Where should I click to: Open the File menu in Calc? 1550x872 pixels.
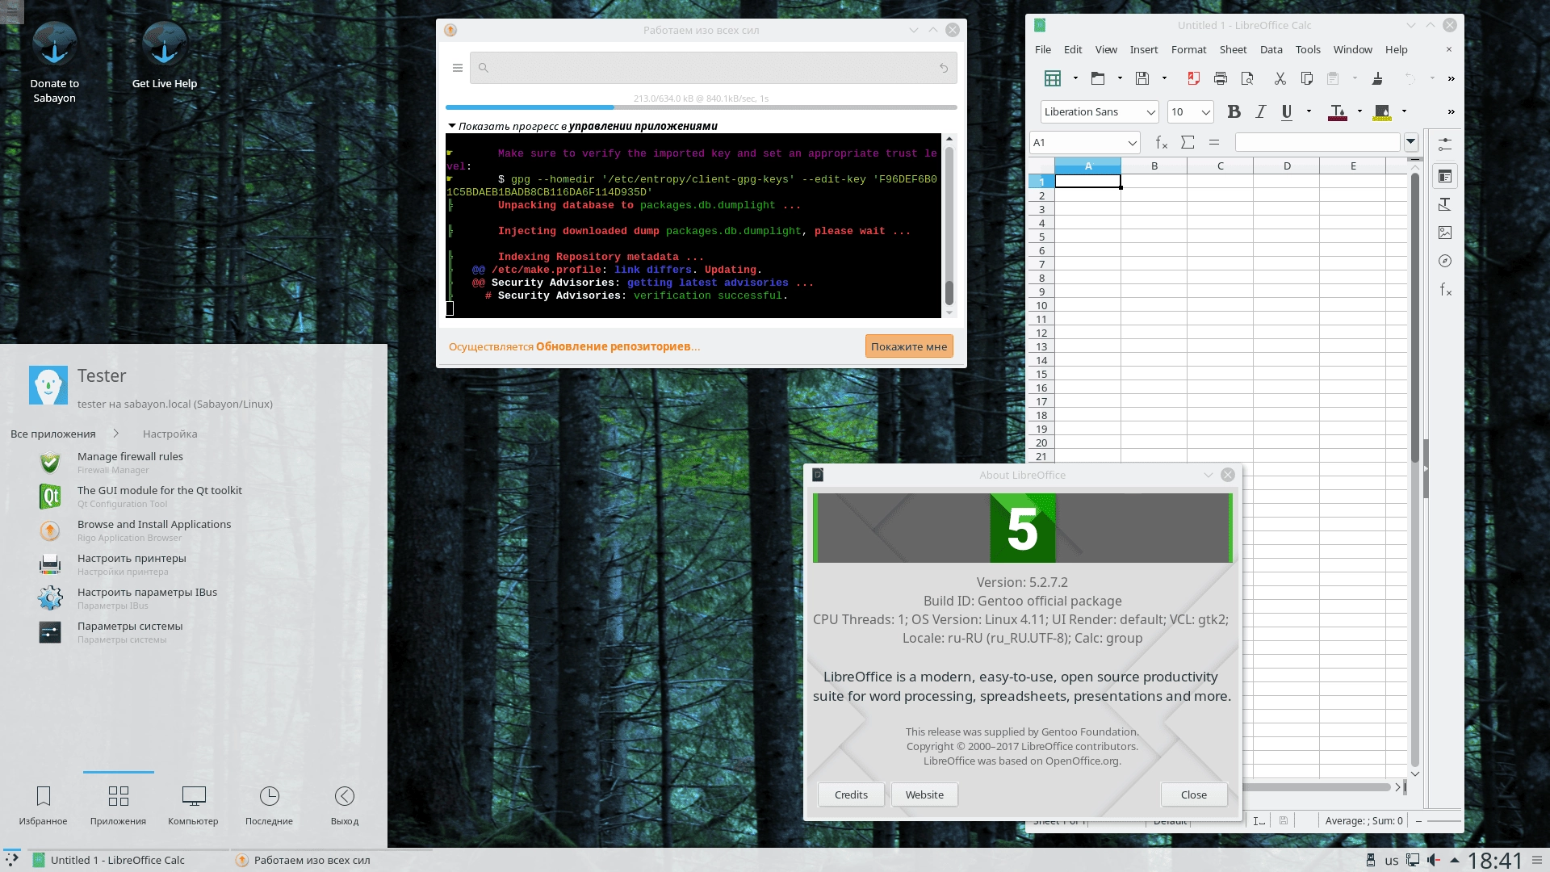[1043, 49]
